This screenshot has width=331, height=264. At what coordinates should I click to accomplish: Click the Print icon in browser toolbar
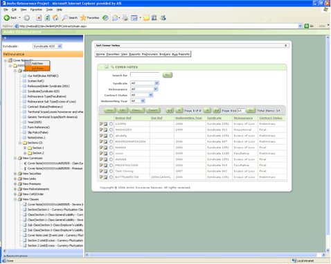click(125, 18)
